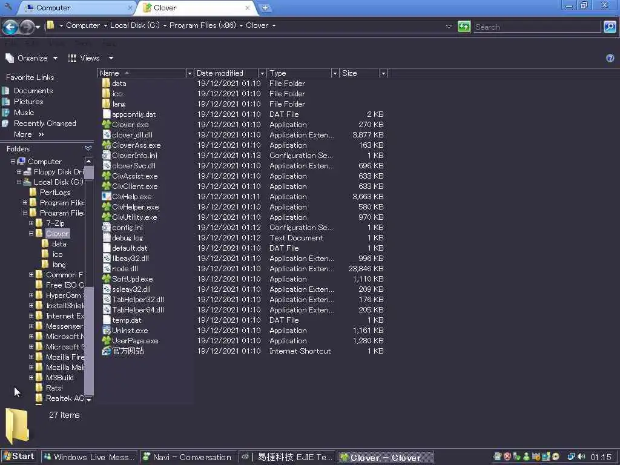Screen dimensions: 620x465
Task: Open the help question mark icon
Action: click(610, 59)
